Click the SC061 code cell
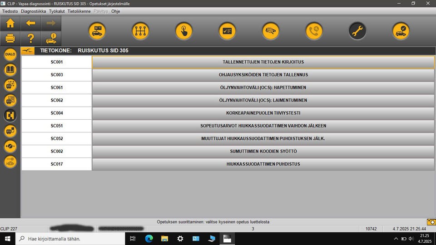 point(57,88)
